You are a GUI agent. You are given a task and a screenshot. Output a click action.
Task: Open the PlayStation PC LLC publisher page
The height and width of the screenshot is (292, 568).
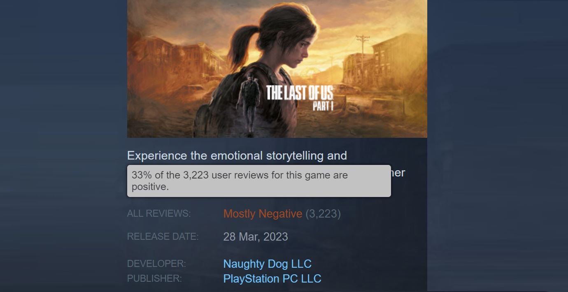coord(272,278)
